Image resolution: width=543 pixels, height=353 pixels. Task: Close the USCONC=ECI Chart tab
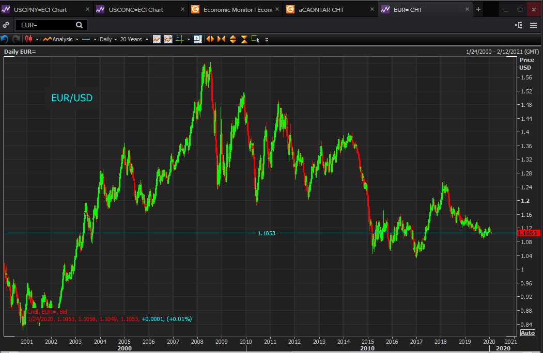[x=182, y=9]
